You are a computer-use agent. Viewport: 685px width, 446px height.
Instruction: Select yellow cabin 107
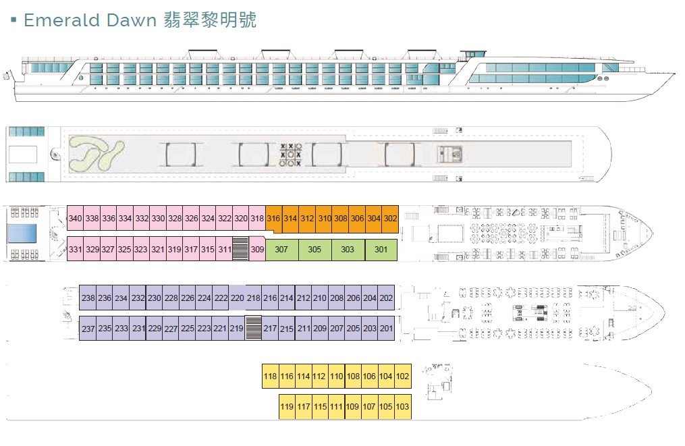(370, 406)
